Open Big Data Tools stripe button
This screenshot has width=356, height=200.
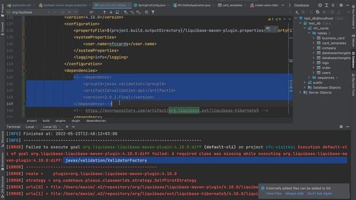click(354, 84)
